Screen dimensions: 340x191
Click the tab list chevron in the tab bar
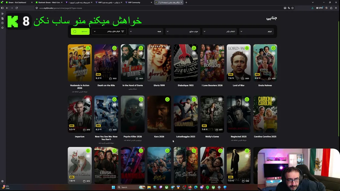(313, 2)
